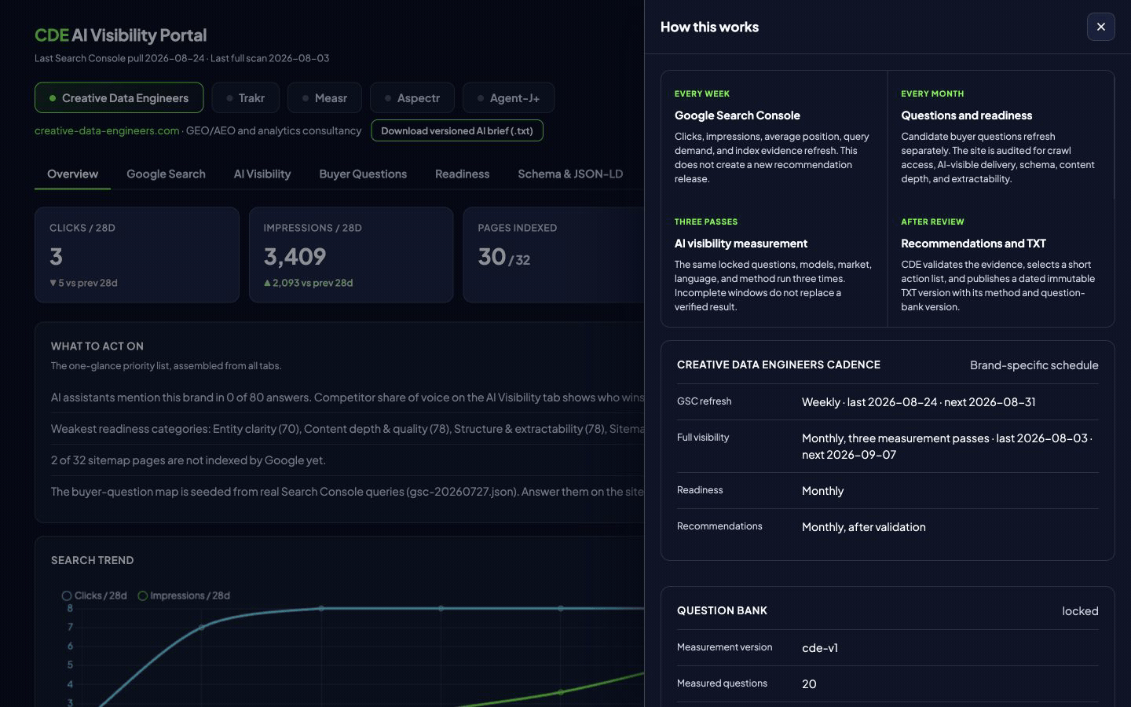Viewport: 1131px width, 707px height.
Task: Click the Readiness cadence value 'Monthly'
Action: coord(822,491)
